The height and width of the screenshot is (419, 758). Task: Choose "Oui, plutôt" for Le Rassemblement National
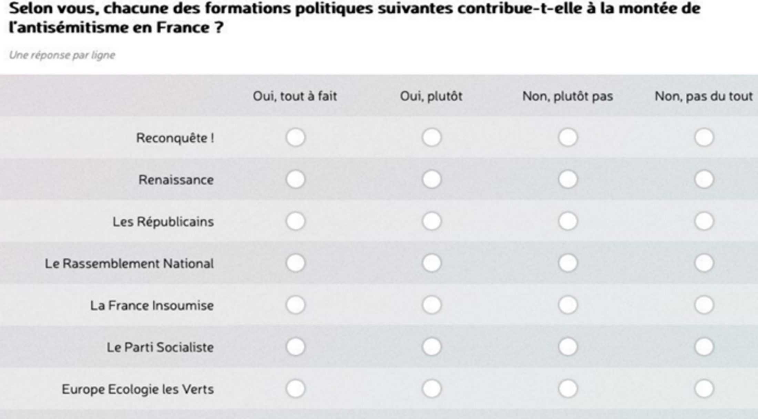pyautogui.click(x=432, y=263)
